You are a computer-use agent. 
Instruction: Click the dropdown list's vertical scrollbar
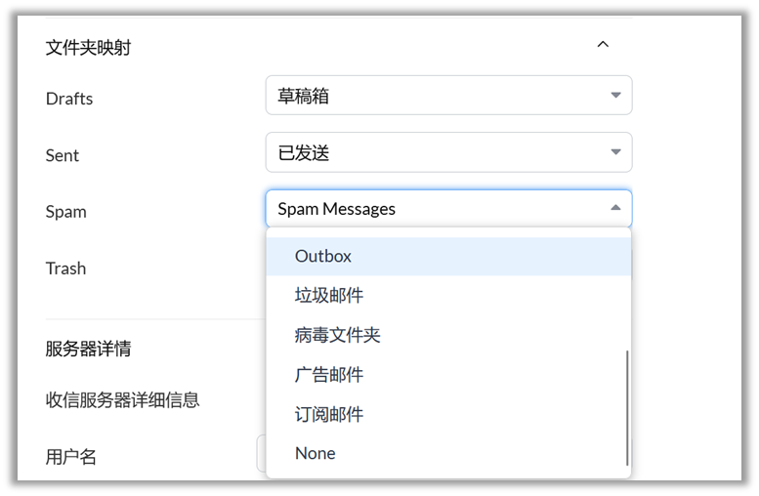point(626,407)
